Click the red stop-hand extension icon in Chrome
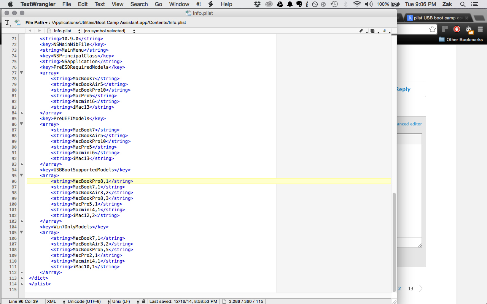The height and width of the screenshot is (304, 487). (x=457, y=29)
